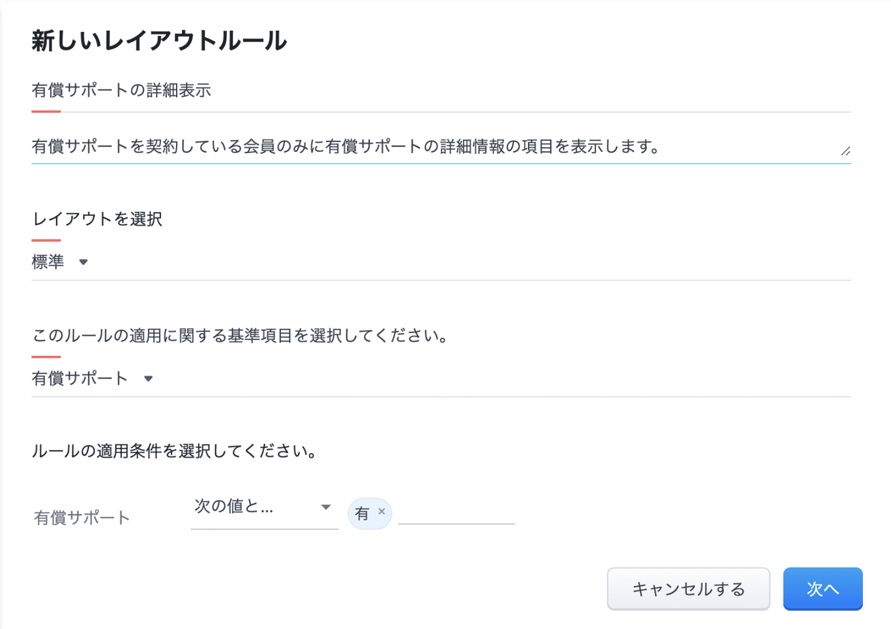Screen dimensions: 891x629
Task: Click the 新しいレイアウトルール dialog heading
Action: (159, 41)
